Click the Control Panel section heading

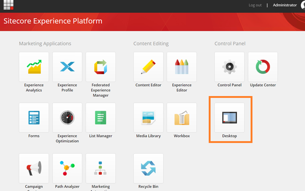pos(230,44)
